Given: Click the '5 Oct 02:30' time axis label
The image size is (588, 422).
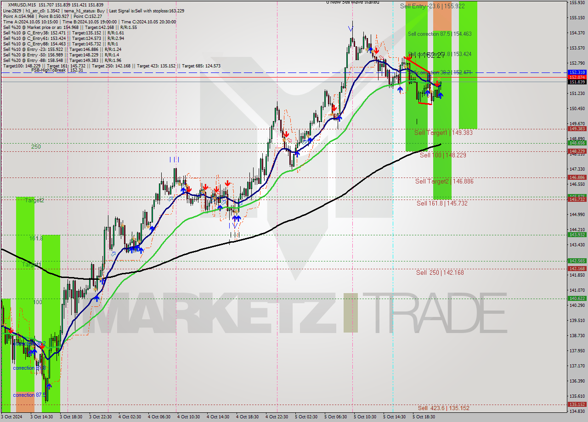Looking at the screenshot, I should (306, 417).
